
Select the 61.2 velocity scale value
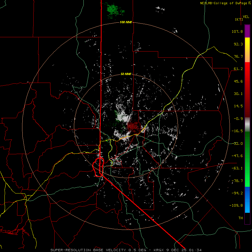click(x=238, y=69)
